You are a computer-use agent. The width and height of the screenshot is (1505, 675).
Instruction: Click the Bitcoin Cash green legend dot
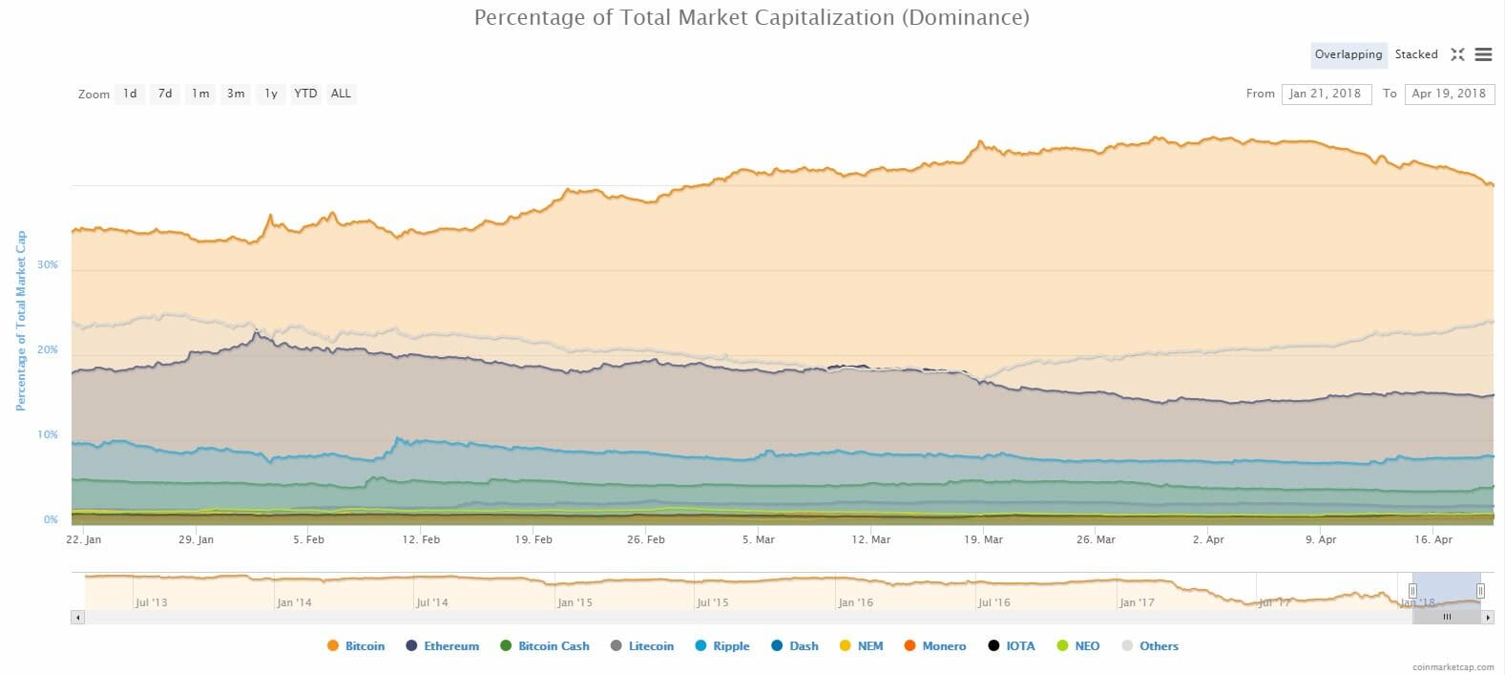pyautogui.click(x=506, y=646)
